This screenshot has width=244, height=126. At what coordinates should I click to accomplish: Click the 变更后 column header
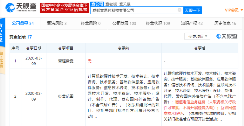point(200,48)
